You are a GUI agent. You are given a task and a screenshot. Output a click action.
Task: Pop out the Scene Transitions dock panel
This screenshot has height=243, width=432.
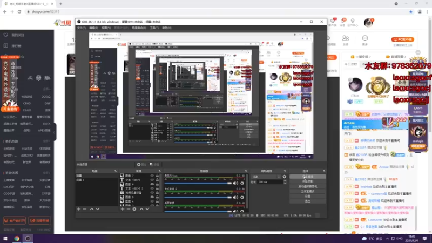(x=285, y=171)
